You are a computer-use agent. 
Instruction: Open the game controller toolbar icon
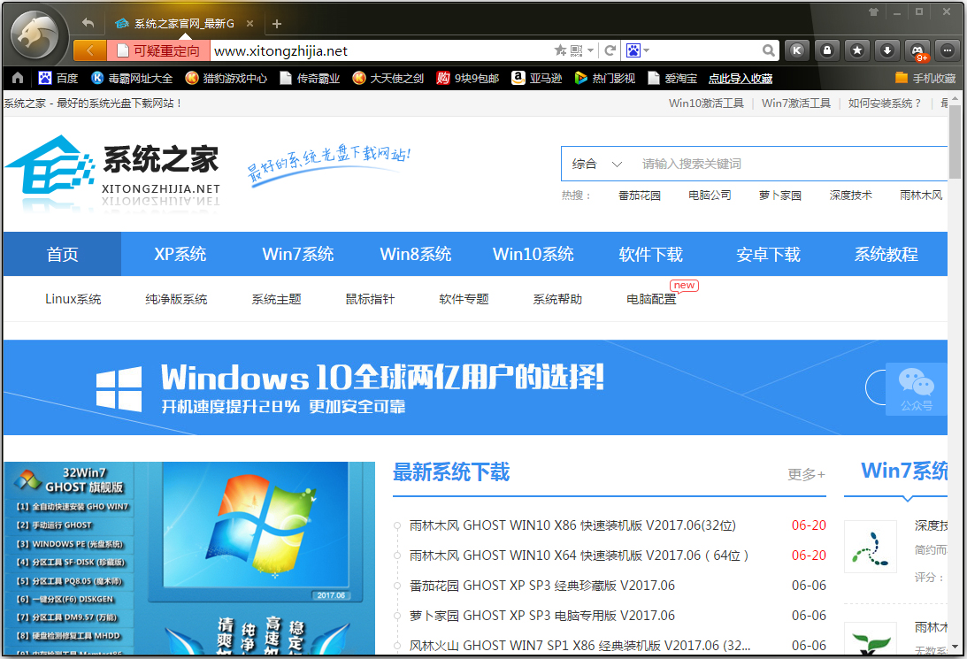[917, 50]
